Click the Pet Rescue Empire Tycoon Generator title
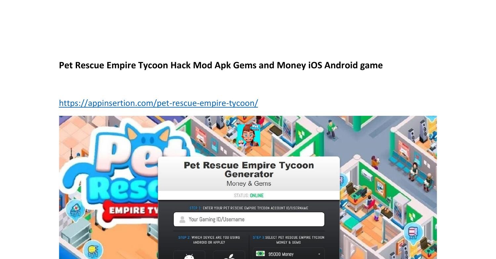The width and height of the screenshot is (496, 259). point(249,170)
